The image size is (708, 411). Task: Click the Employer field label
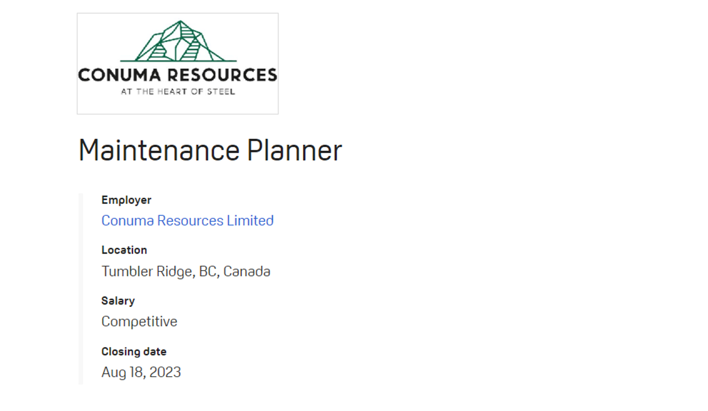pos(126,200)
